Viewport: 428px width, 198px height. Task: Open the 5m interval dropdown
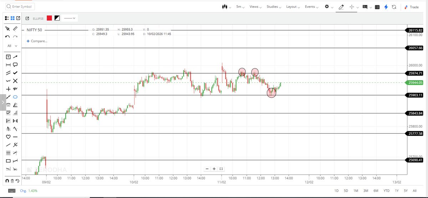[240, 7]
